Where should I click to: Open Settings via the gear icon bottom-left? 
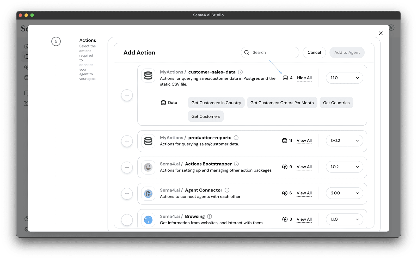pyautogui.click(x=26, y=229)
